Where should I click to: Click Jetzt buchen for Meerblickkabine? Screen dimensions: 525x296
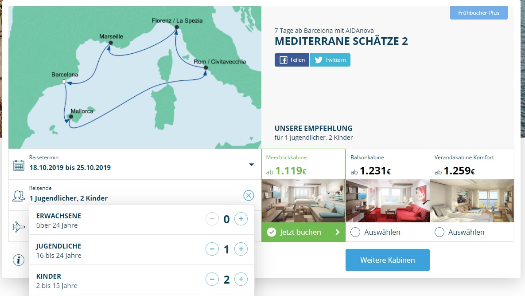[x=303, y=232]
